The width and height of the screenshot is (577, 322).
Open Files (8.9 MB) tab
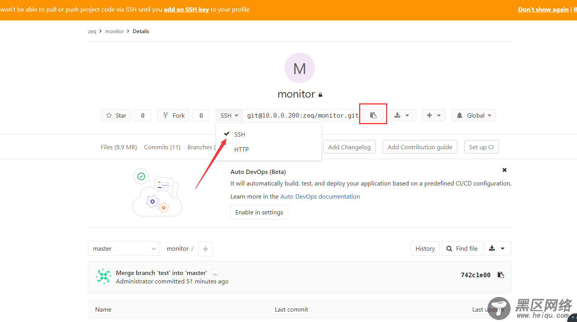[119, 147]
